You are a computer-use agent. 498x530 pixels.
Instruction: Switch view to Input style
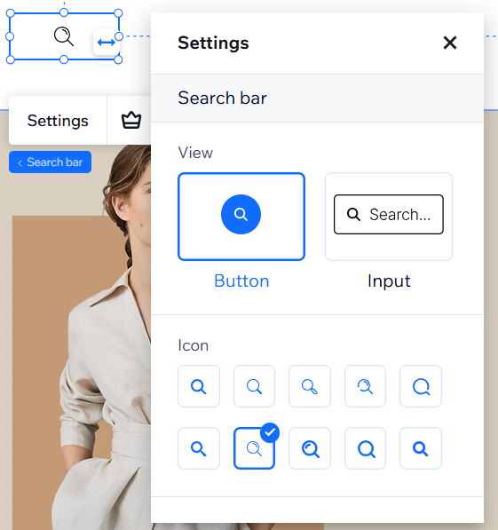(389, 217)
